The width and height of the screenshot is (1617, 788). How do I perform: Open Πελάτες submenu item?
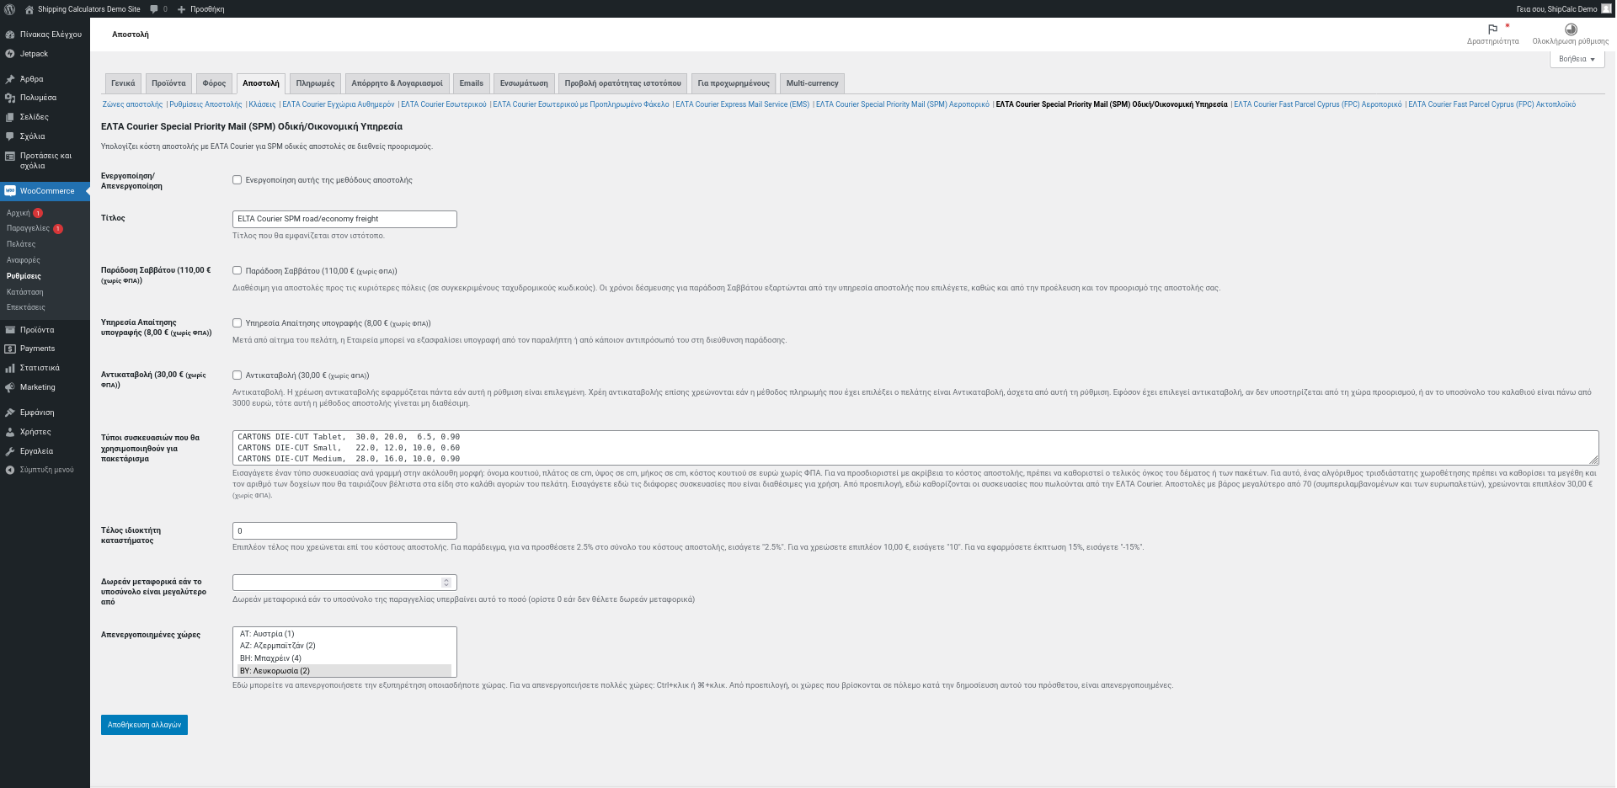tap(21, 244)
